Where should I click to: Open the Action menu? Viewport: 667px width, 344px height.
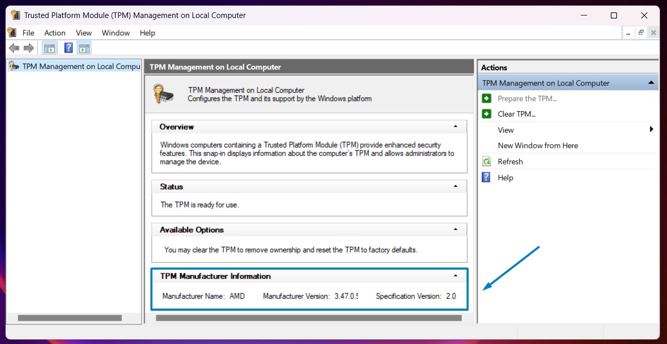coord(55,33)
